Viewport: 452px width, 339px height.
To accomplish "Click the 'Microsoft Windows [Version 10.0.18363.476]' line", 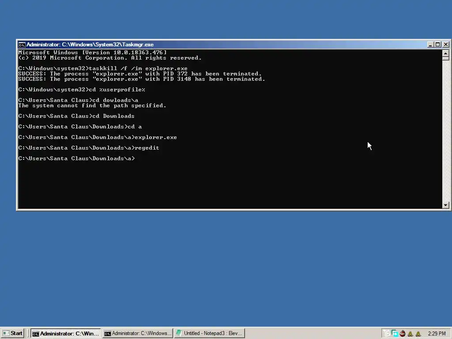I will [92, 53].
